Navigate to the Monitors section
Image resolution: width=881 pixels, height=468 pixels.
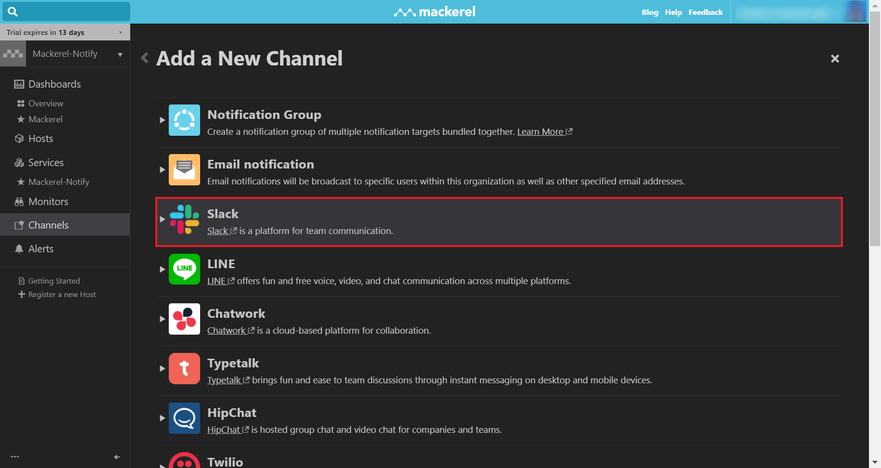click(48, 201)
